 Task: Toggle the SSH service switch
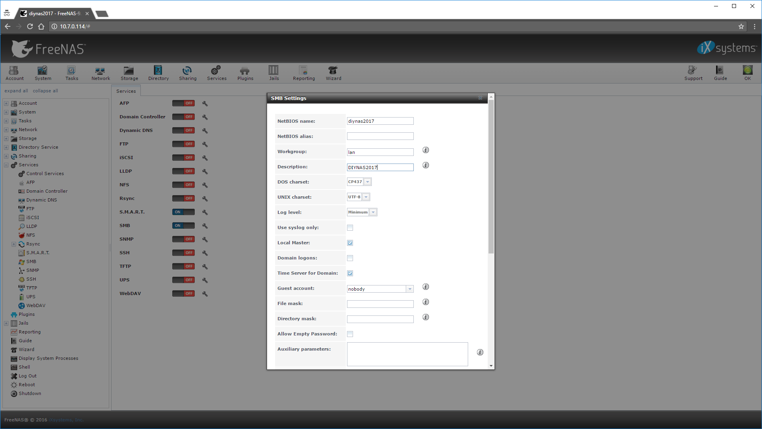click(x=184, y=253)
